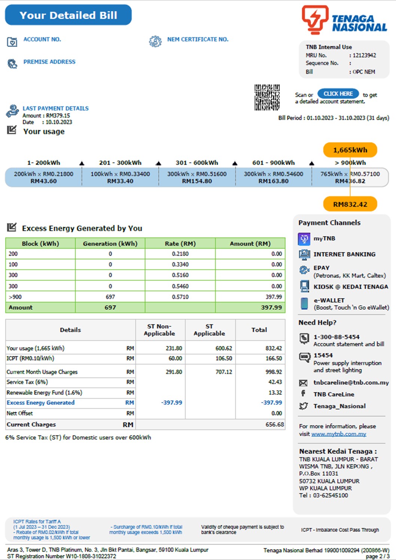Click the NEM Certificate gear icon
396x560 pixels.
[155, 41]
